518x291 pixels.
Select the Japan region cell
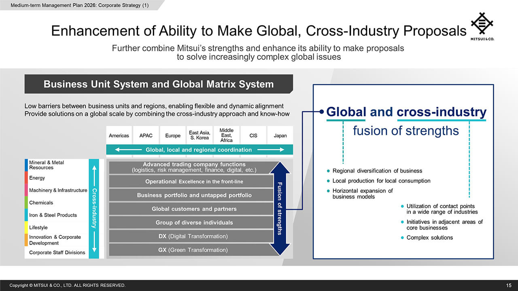tap(280, 135)
